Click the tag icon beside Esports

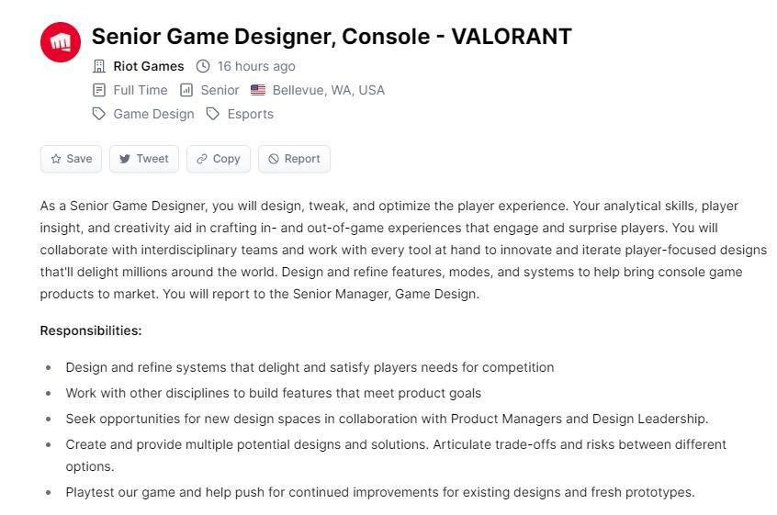click(213, 114)
